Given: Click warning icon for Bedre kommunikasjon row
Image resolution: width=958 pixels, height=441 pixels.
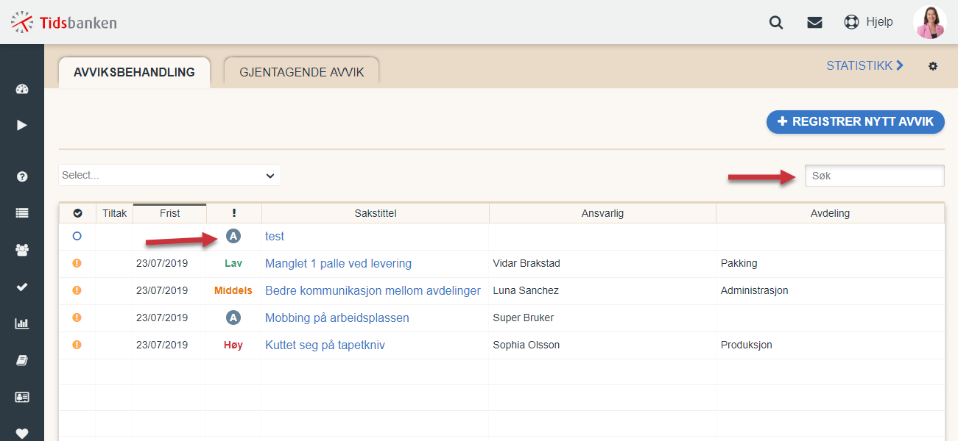Looking at the screenshot, I should click(77, 290).
